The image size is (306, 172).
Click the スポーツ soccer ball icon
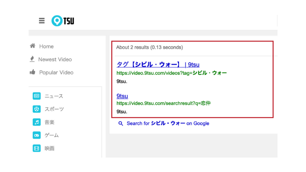coord(36,109)
